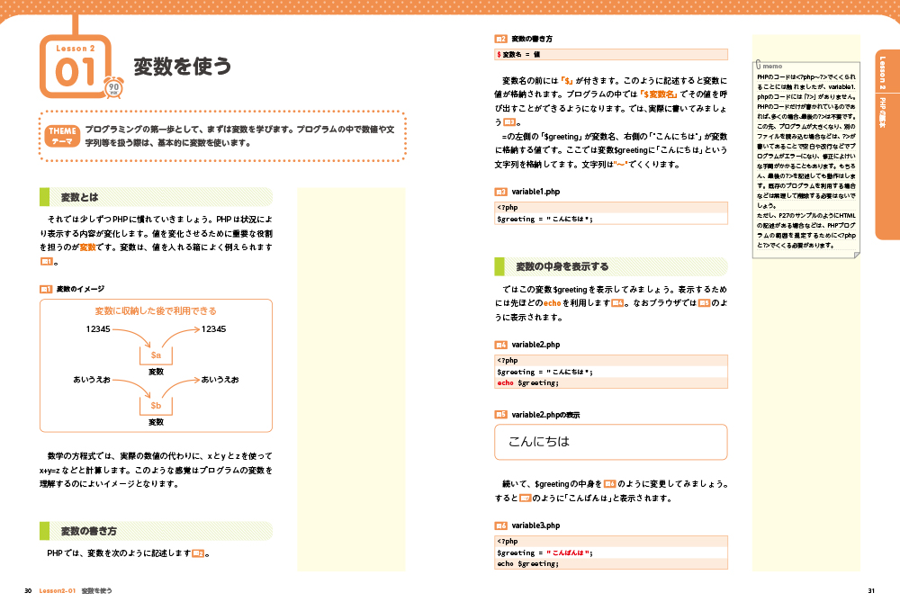Click echo $greeting; line in variable2.php listing
The height and width of the screenshot is (611, 900).
pyautogui.click(x=611, y=382)
